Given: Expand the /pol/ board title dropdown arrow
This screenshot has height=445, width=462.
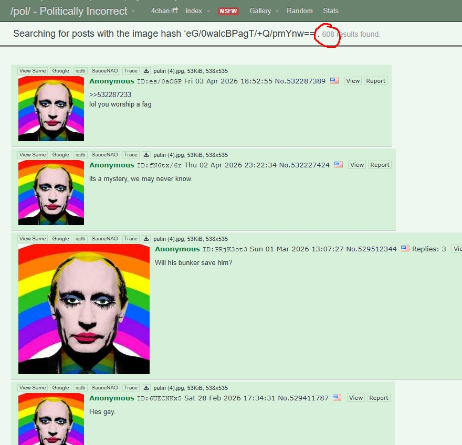Looking at the screenshot, I should point(133,12).
